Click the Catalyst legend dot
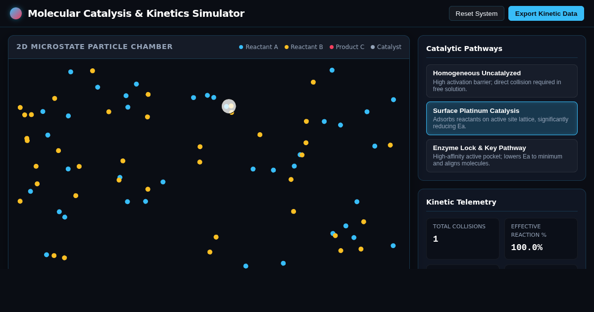 click(373, 47)
